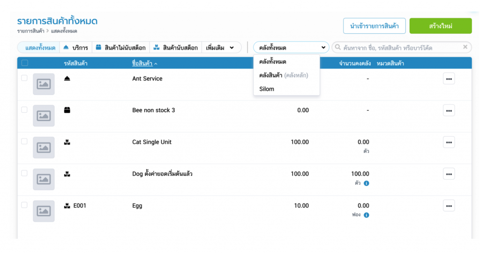
Task: Click the นำเข้ารายการสินค้า import button
Action: point(374,26)
